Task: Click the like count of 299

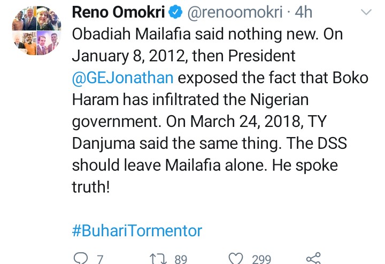Action: tap(261, 259)
